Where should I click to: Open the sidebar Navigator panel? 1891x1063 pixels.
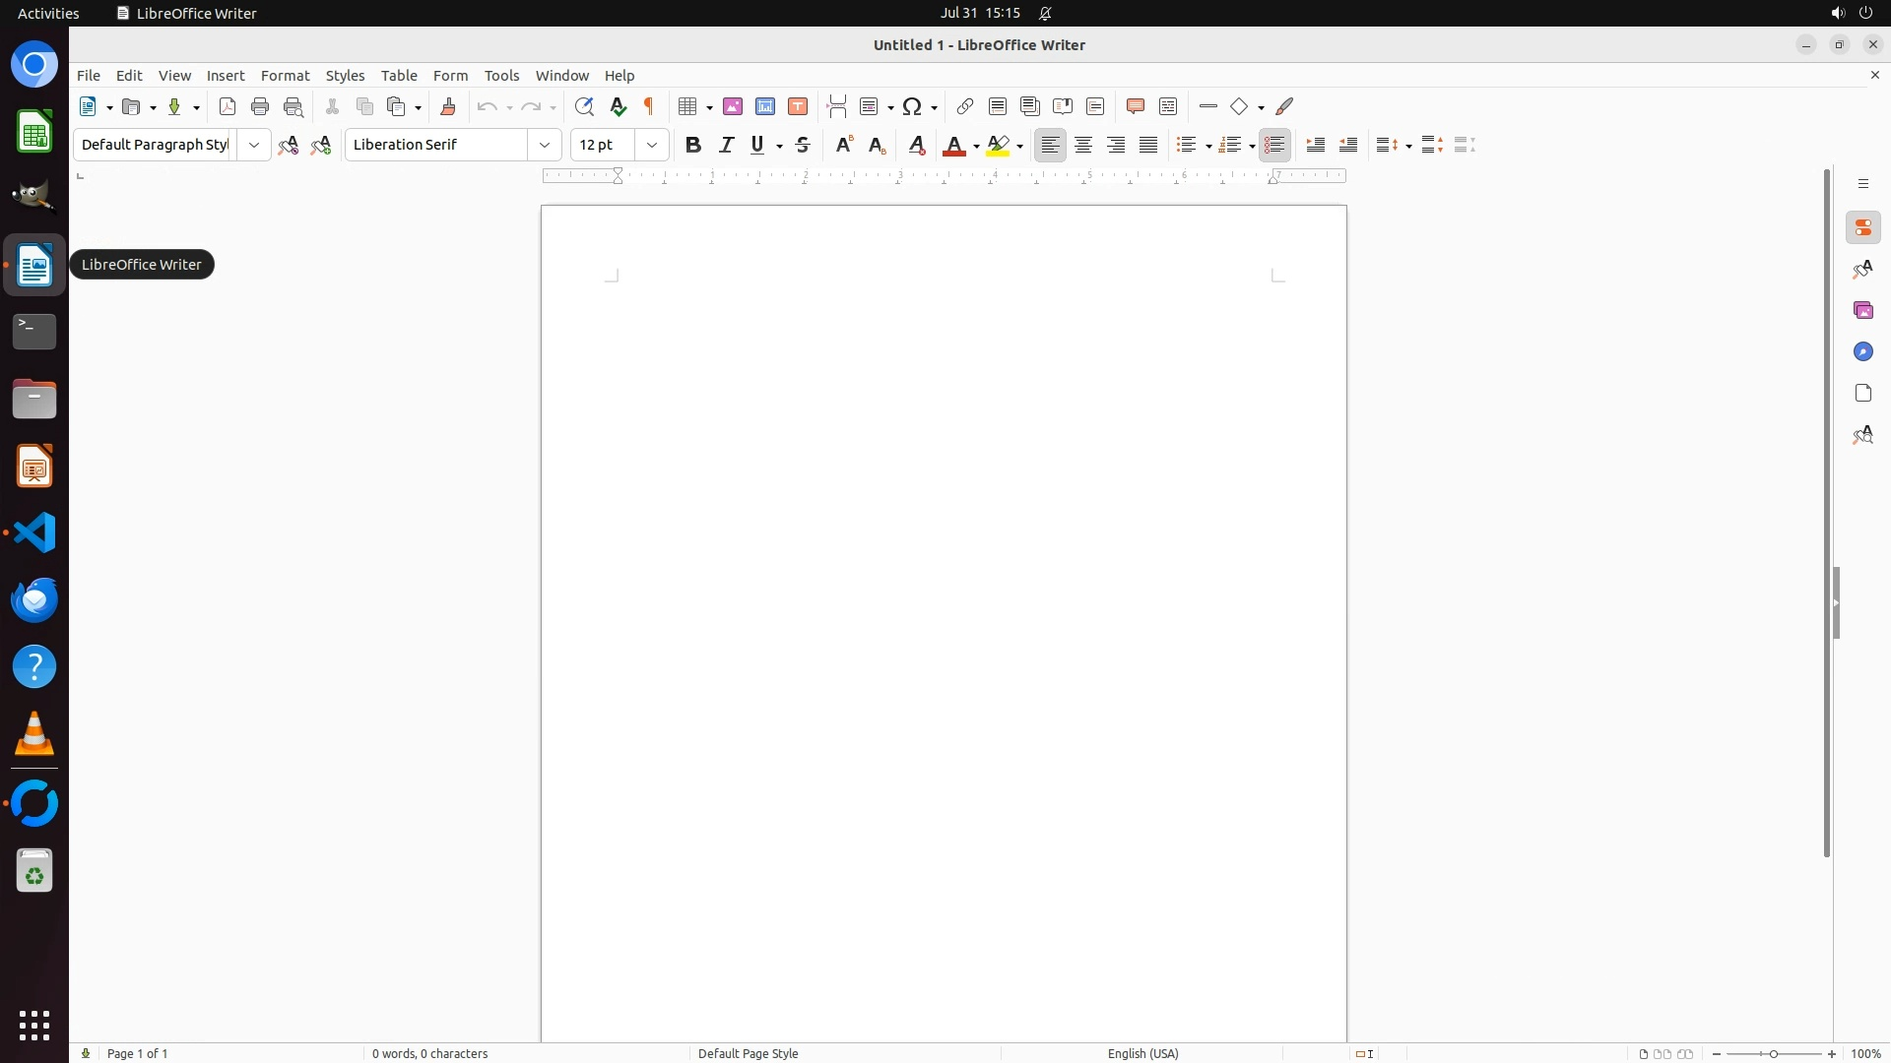coord(1862,351)
